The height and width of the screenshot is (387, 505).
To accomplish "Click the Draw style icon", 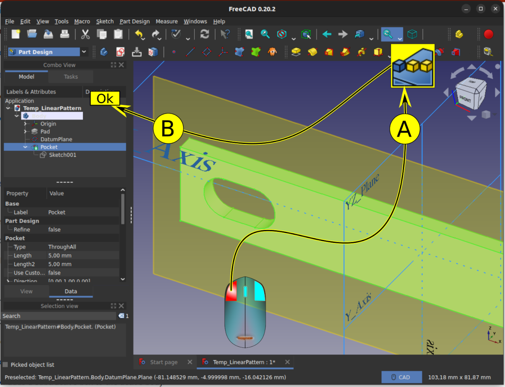I will [282, 34].
